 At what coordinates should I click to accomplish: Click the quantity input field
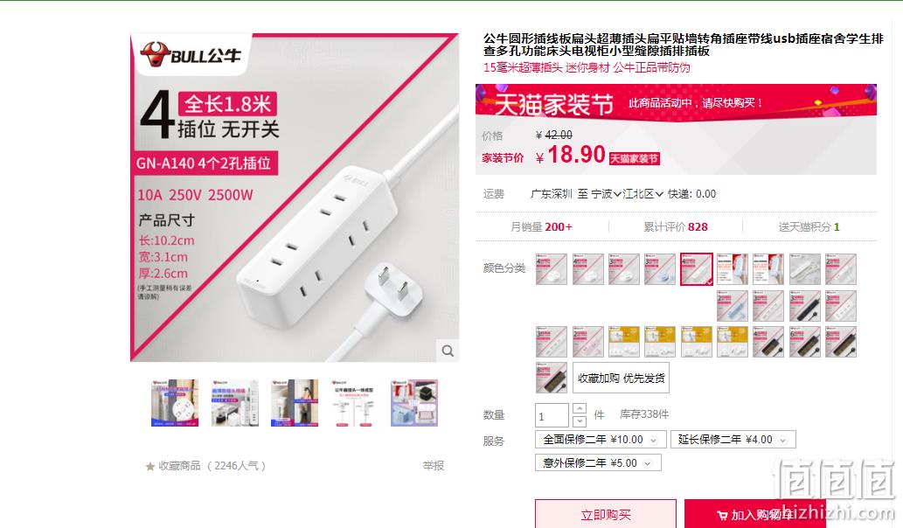coord(552,415)
